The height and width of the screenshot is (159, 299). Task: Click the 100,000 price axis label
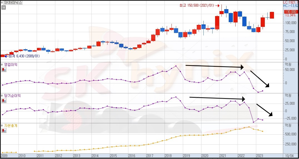click(290, 23)
